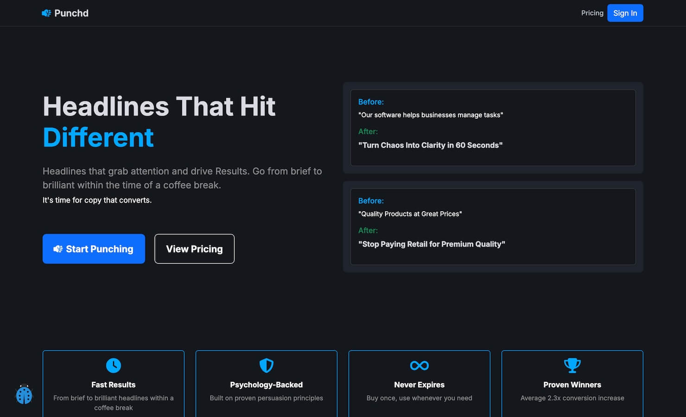Screen dimensions: 686x417
Task: Click the Psychology-Backed feature heading
Action: click(267, 385)
